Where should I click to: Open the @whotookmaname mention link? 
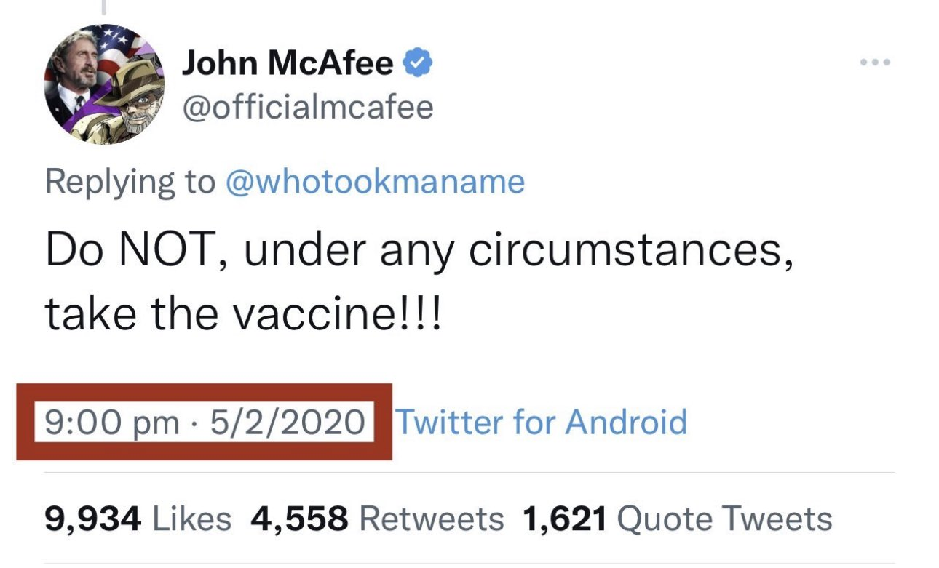(376, 181)
